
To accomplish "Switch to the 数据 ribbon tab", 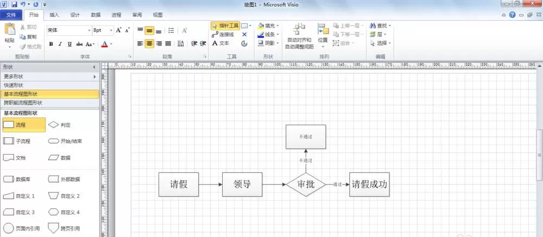I will (x=96, y=15).
